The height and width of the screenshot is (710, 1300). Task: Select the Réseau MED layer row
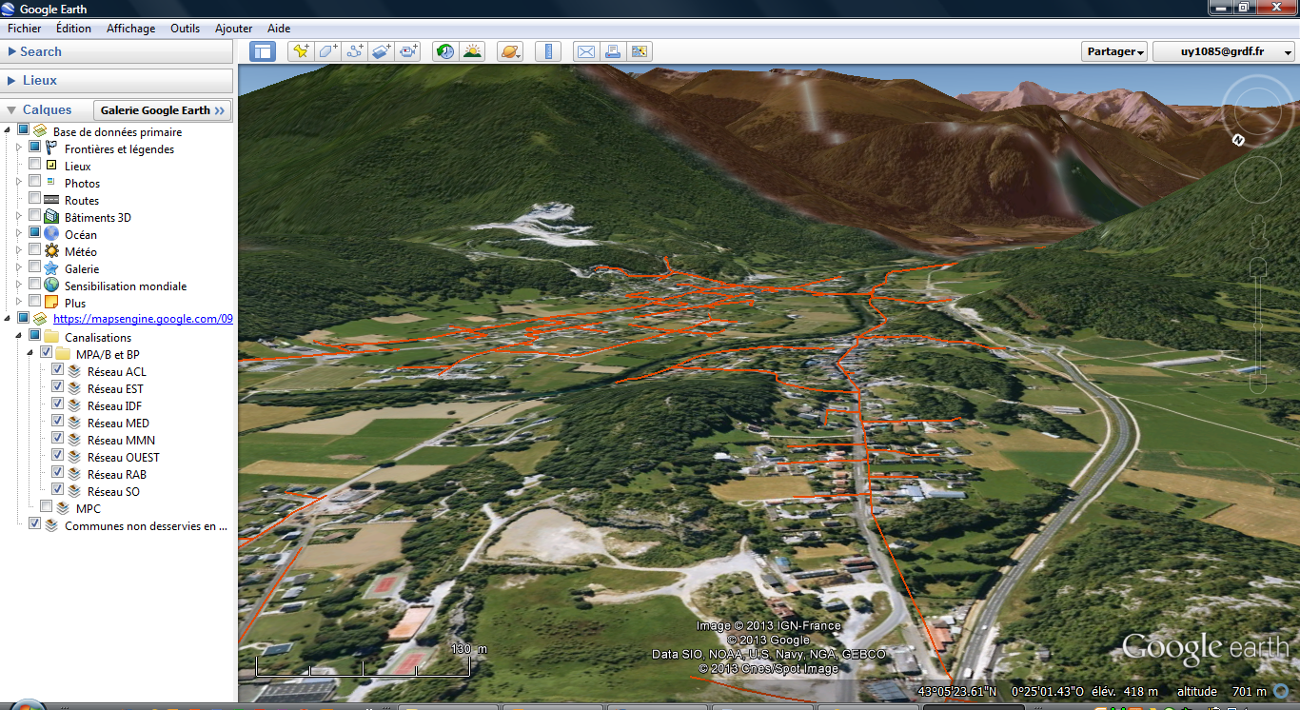tap(118, 423)
